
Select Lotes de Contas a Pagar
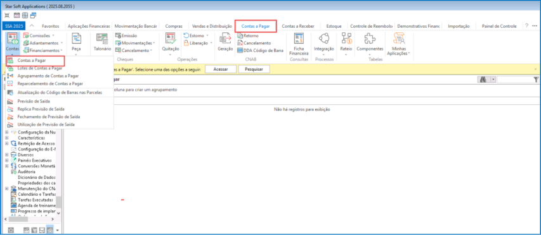click(x=60, y=68)
